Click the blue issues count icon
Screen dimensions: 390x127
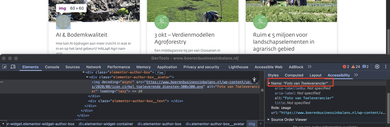click(x=365, y=67)
